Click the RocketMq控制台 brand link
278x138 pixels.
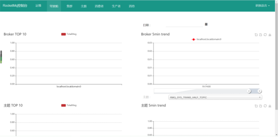15,6
